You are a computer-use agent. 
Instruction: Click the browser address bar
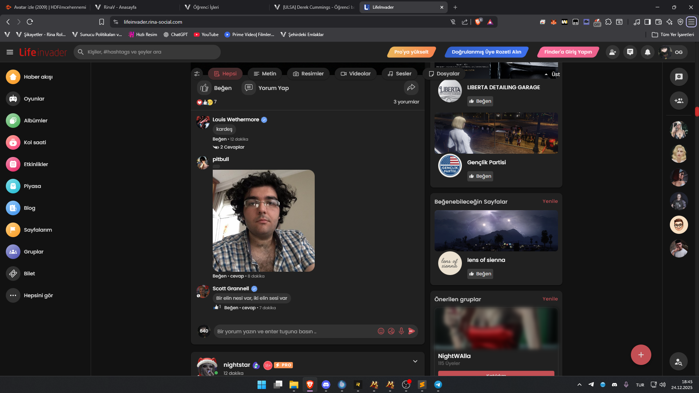point(280,22)
